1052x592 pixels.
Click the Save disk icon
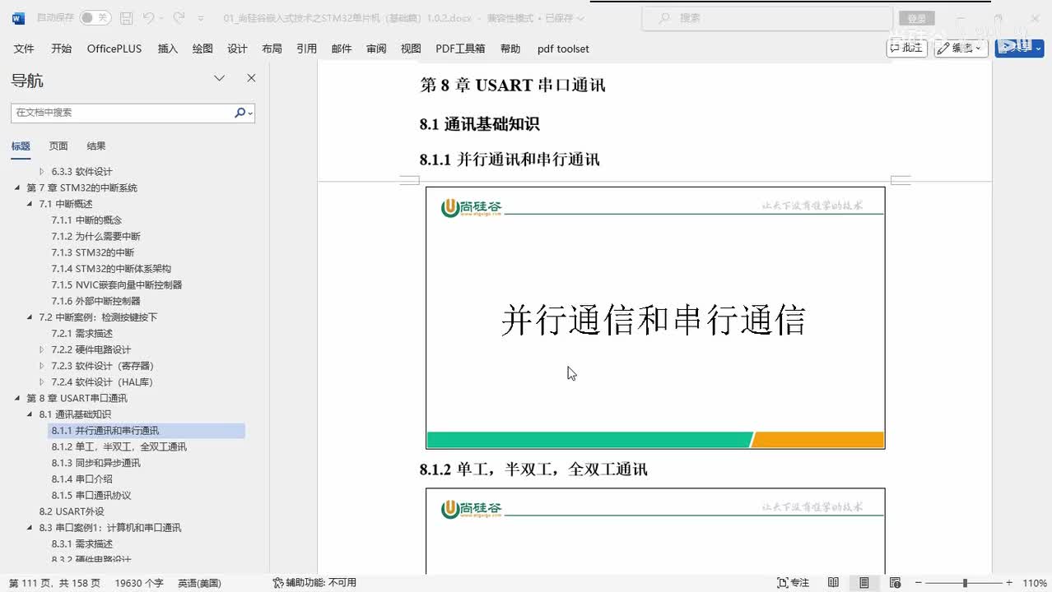coord(126,18)
